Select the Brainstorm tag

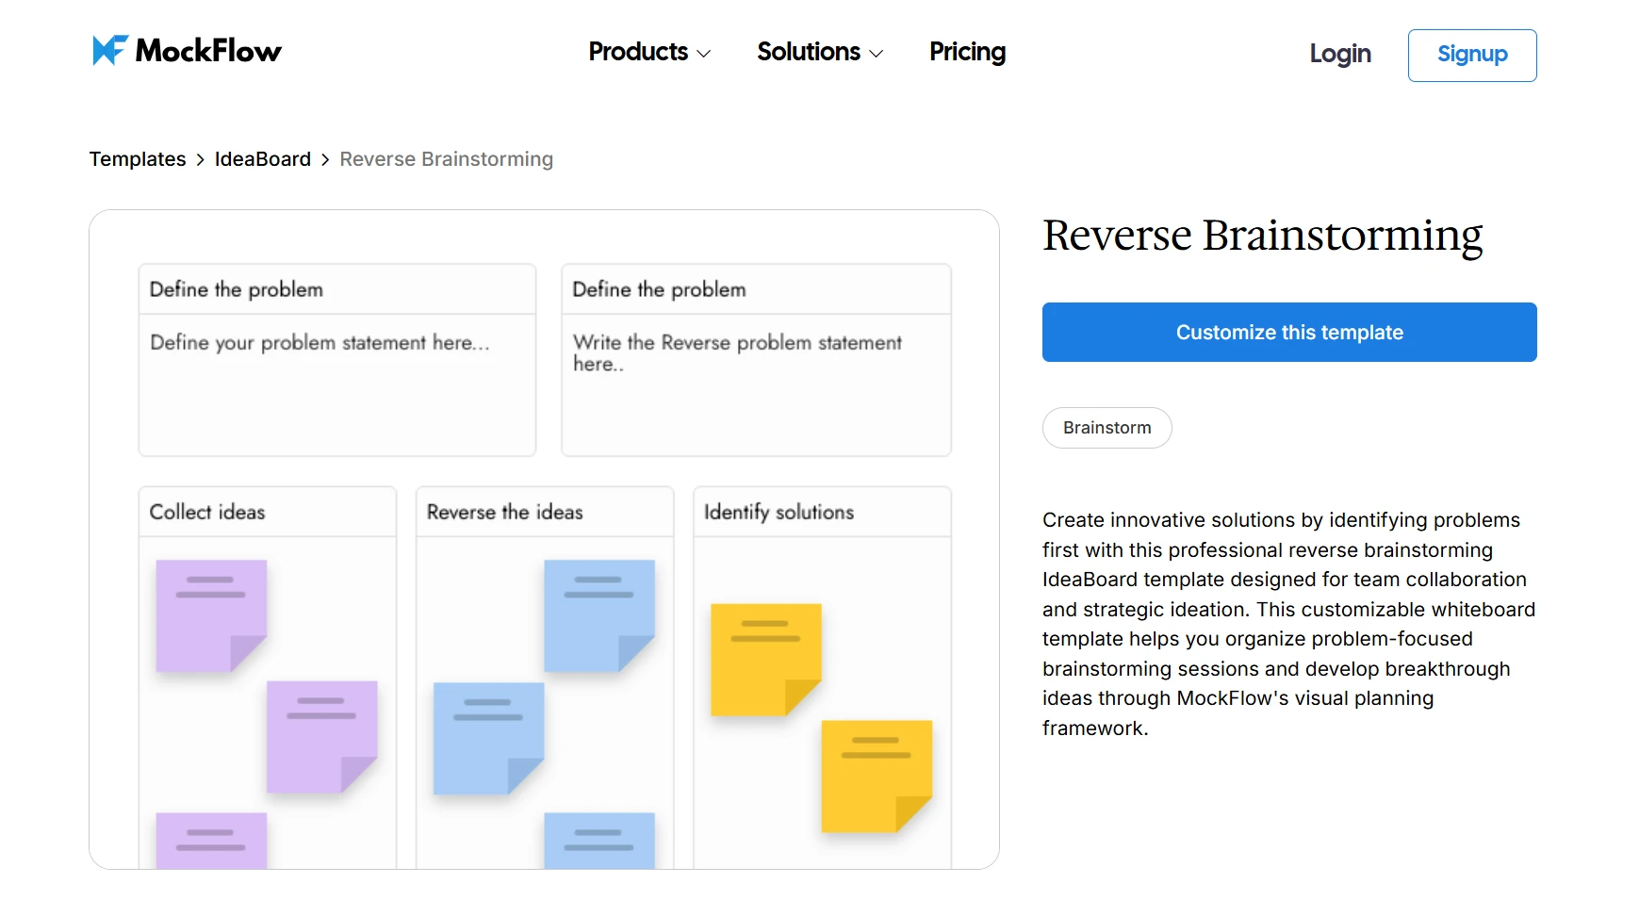pyautogui.click(x=1106, y=427)
